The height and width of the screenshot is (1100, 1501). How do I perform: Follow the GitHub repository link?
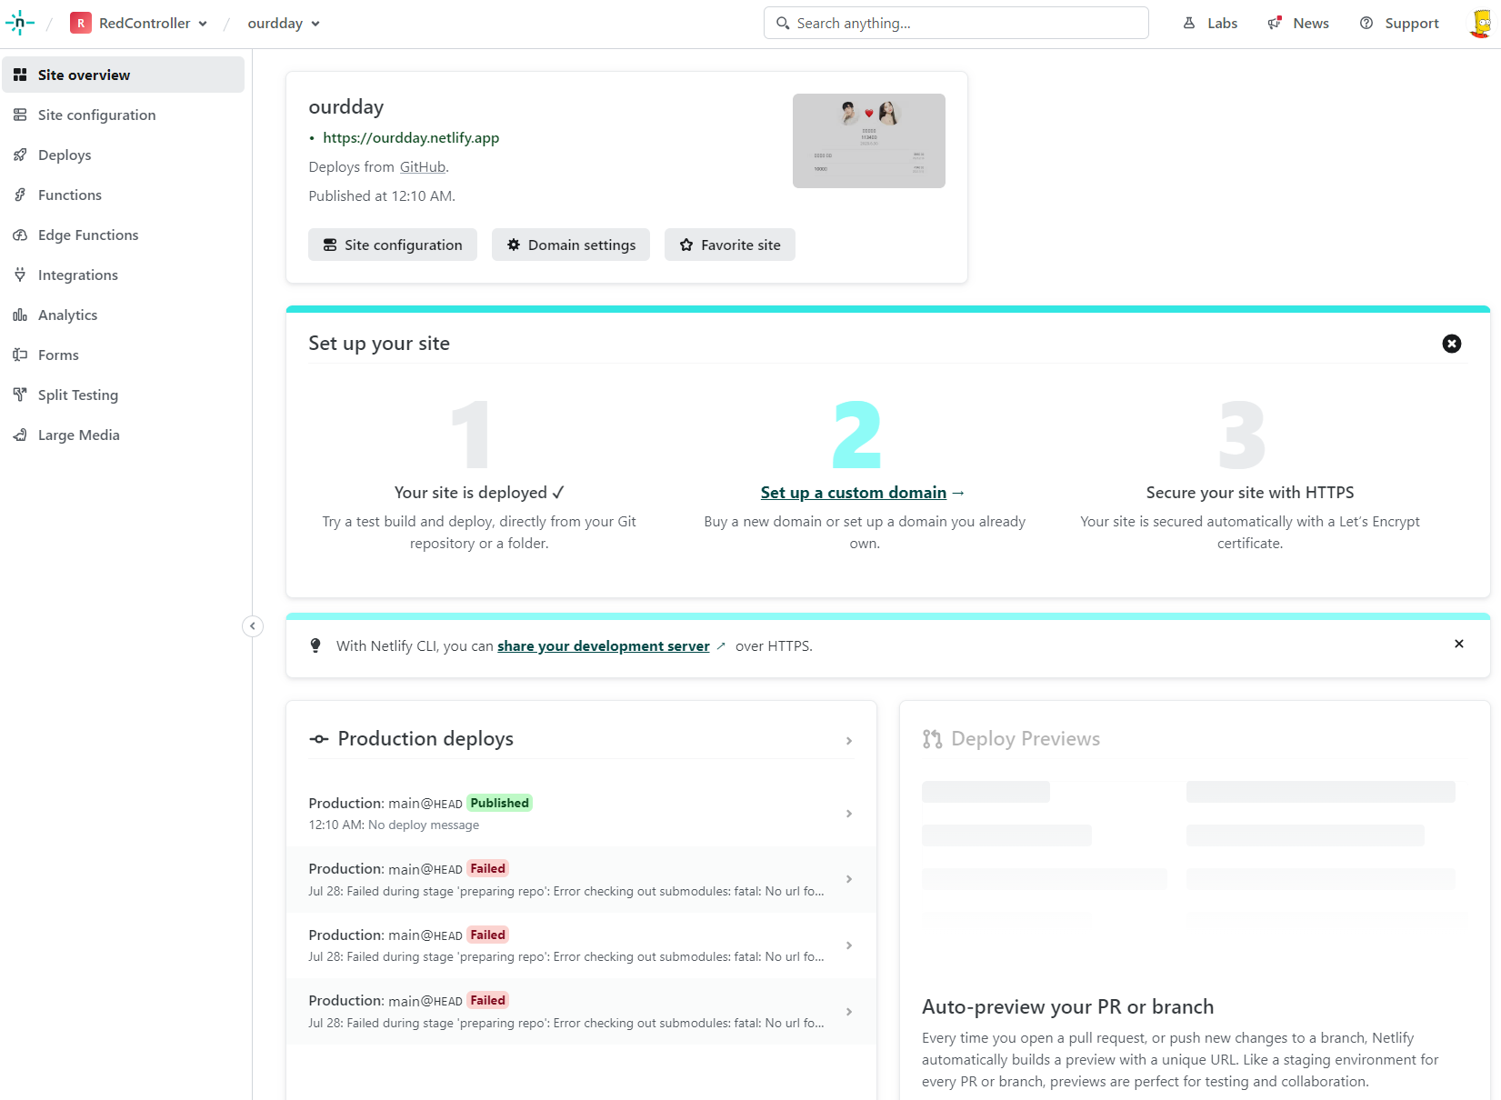click(423, 167)
